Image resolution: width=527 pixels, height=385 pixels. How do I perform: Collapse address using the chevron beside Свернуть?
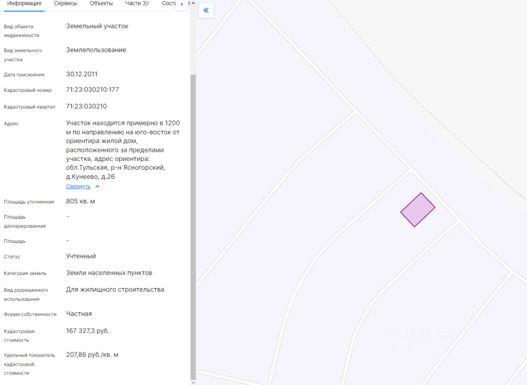[x=98, y=187]
